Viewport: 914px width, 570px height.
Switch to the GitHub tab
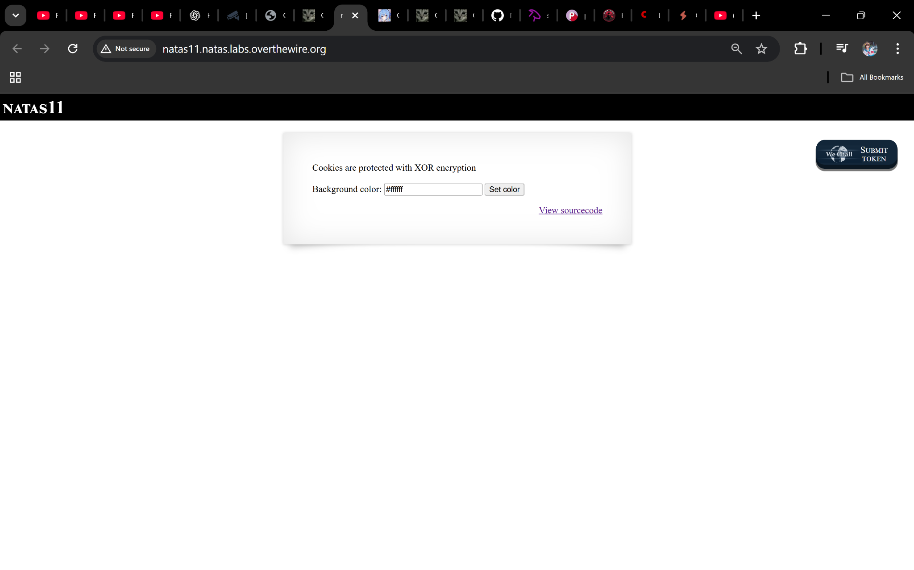(x=497, y=16)
